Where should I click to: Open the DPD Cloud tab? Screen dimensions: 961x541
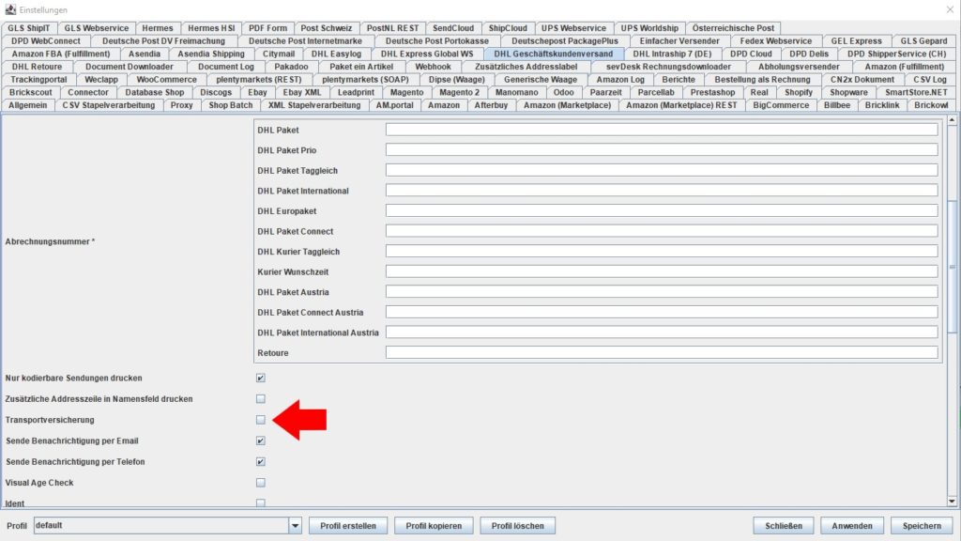[751, 54]
